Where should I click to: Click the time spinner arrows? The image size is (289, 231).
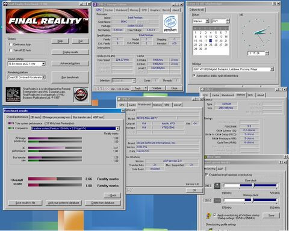click(x=267, y=54)
